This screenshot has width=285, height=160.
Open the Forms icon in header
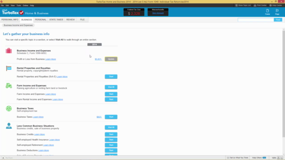click(x=267, y=12)
